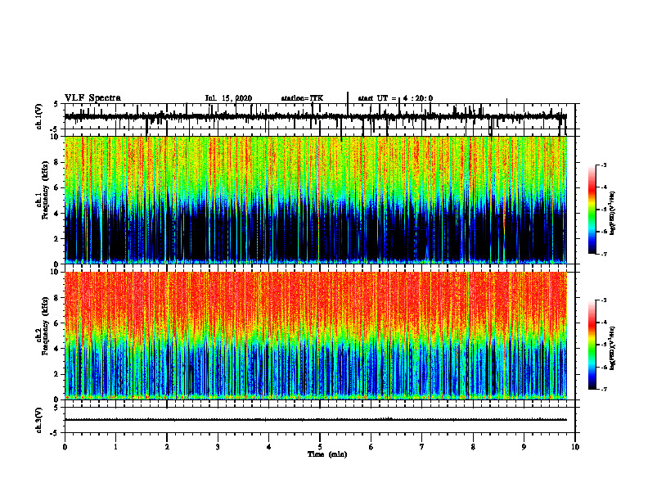Click the "VLF Spectra" plot title
648x501 pixels.
[92, 98]
